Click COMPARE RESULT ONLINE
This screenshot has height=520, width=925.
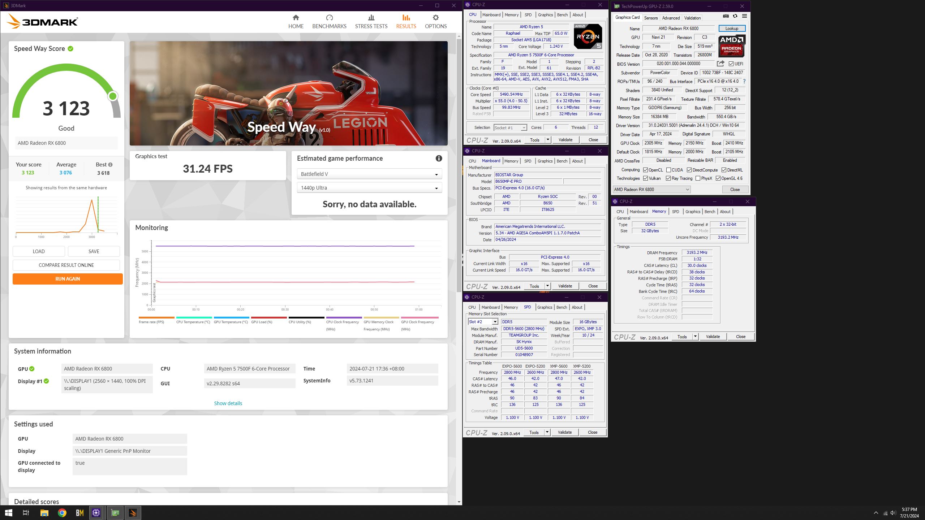coord(66,265)
